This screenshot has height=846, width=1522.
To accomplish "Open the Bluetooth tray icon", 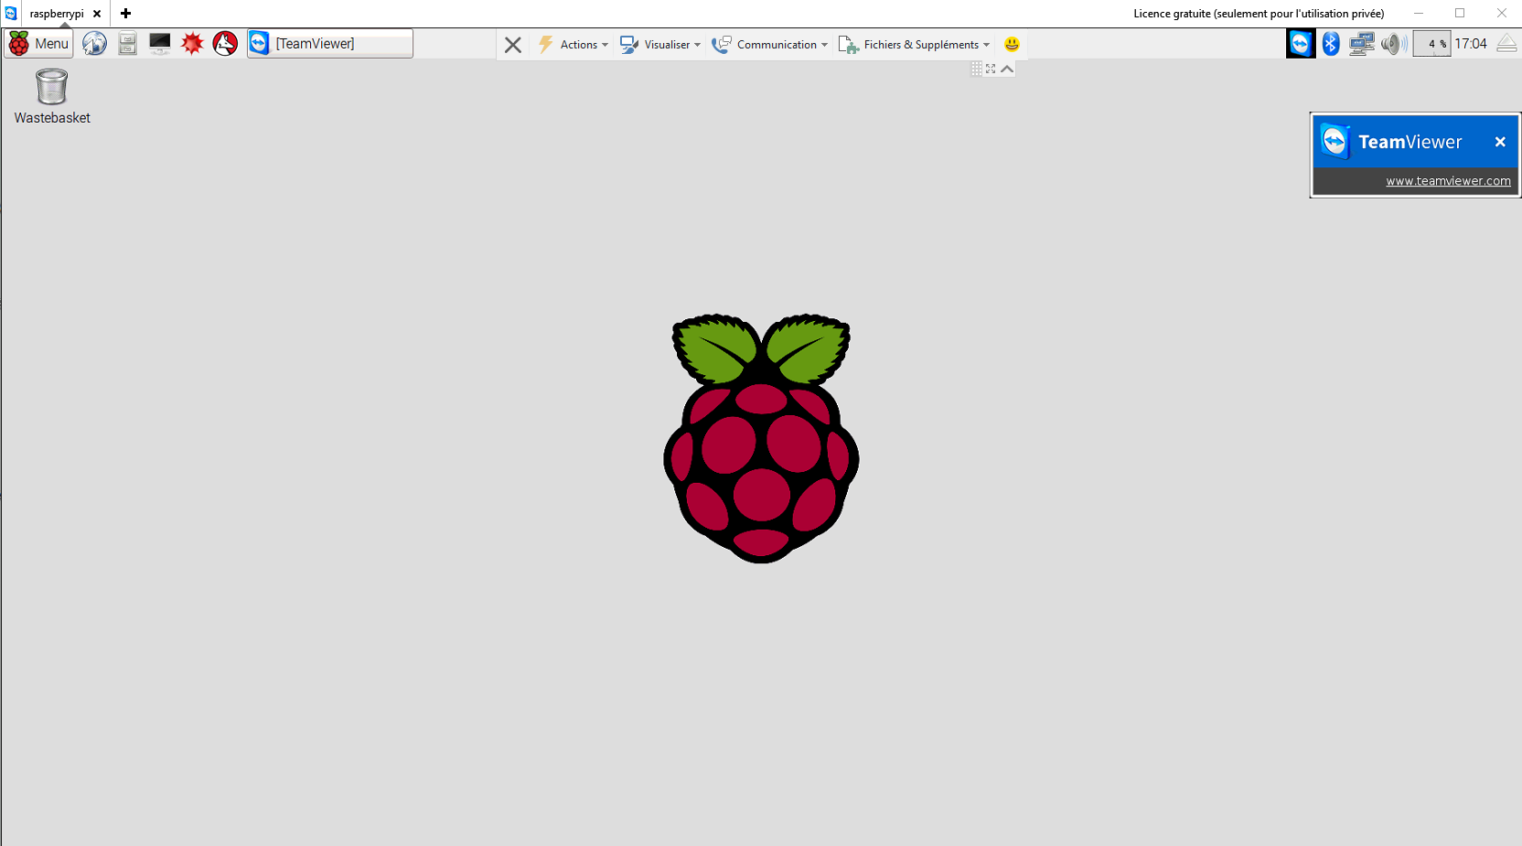I will 1331,43.
